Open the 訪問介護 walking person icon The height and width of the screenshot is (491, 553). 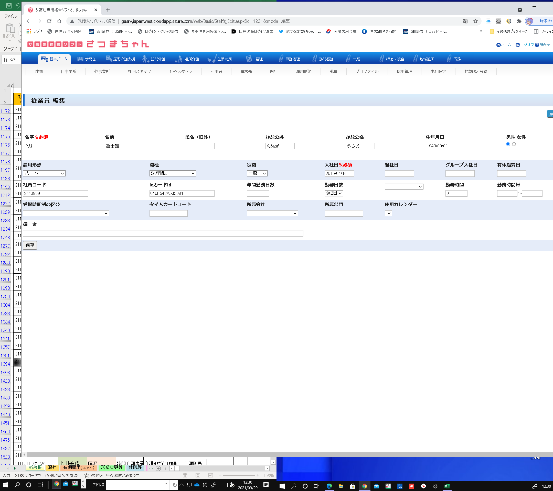pyautogui.click(x=145, y=59)
